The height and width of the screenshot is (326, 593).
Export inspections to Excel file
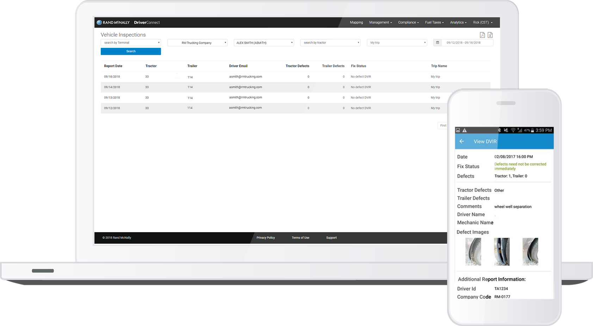click(490, 35)
